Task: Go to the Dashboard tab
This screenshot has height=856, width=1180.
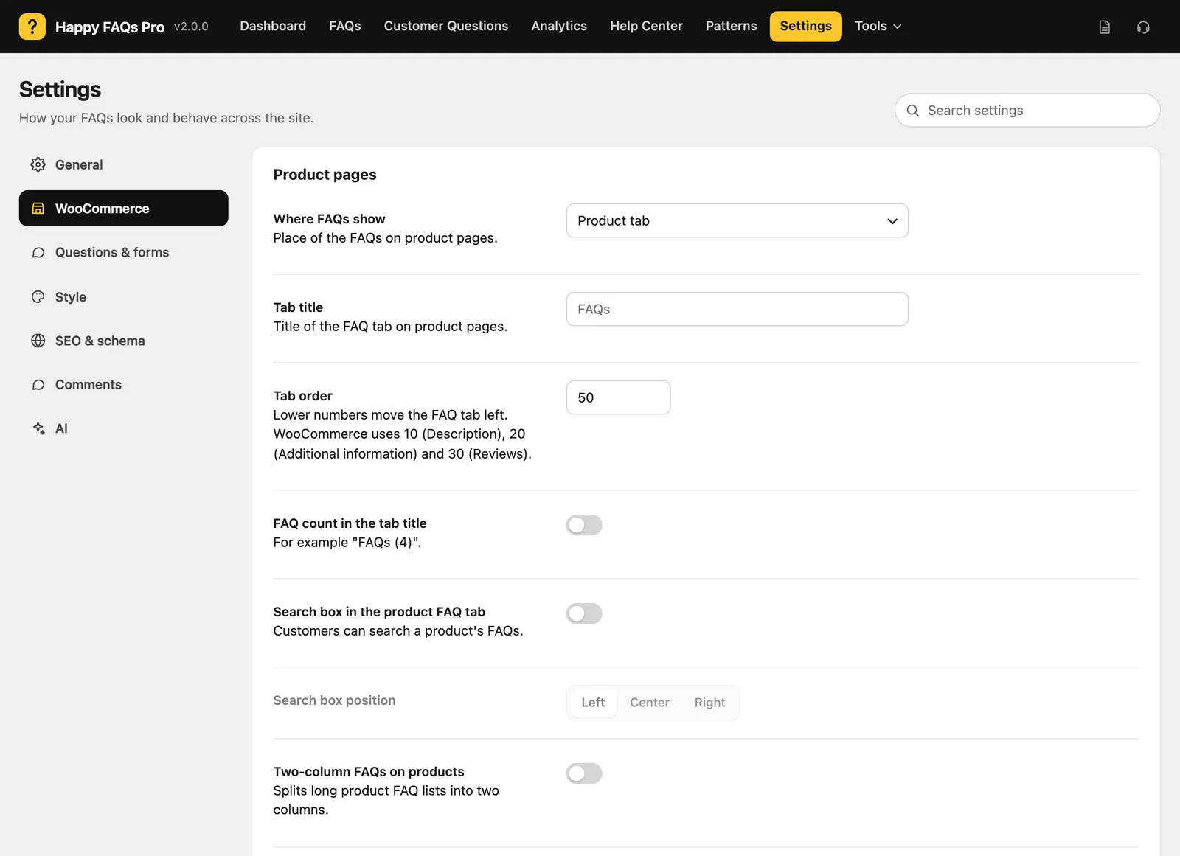Action: point(273,27)
